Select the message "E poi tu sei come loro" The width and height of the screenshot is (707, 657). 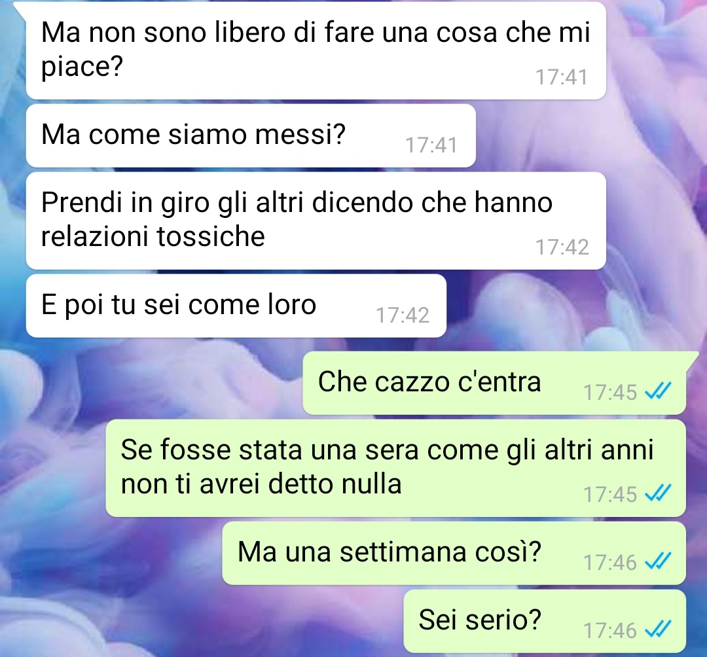(236, 306)
